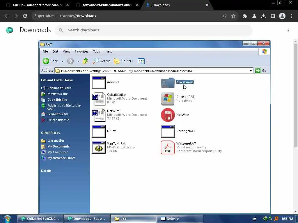Screen dimensions: 298x223
Task: Open the Favorites menu
Action: pyautogui.click(x=81, y=51)
